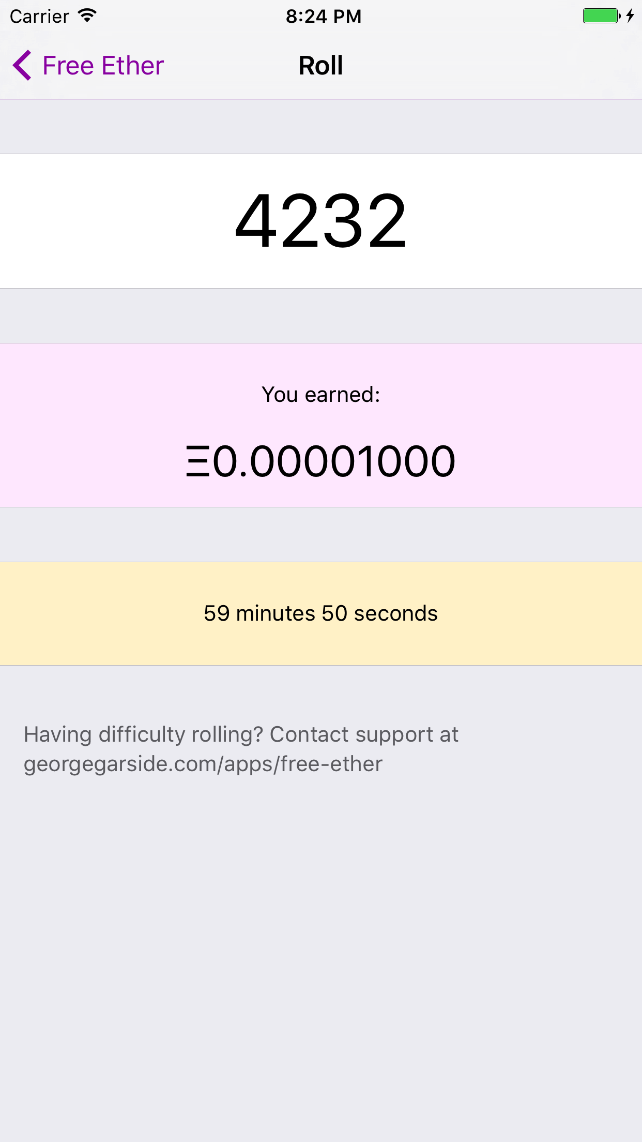Tap the purple back chevron icon
Image resolution: width=642 pixels, height=1142 pixels.
(x=22, y=65)
